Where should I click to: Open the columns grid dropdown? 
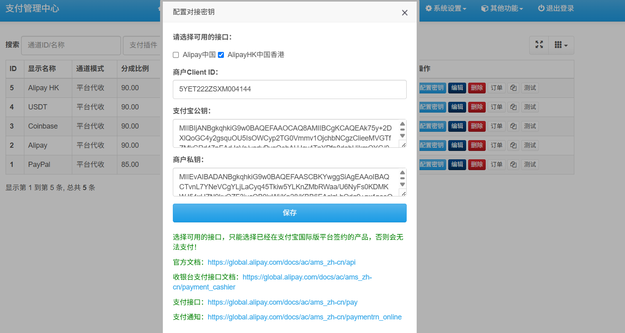point(561,45)
